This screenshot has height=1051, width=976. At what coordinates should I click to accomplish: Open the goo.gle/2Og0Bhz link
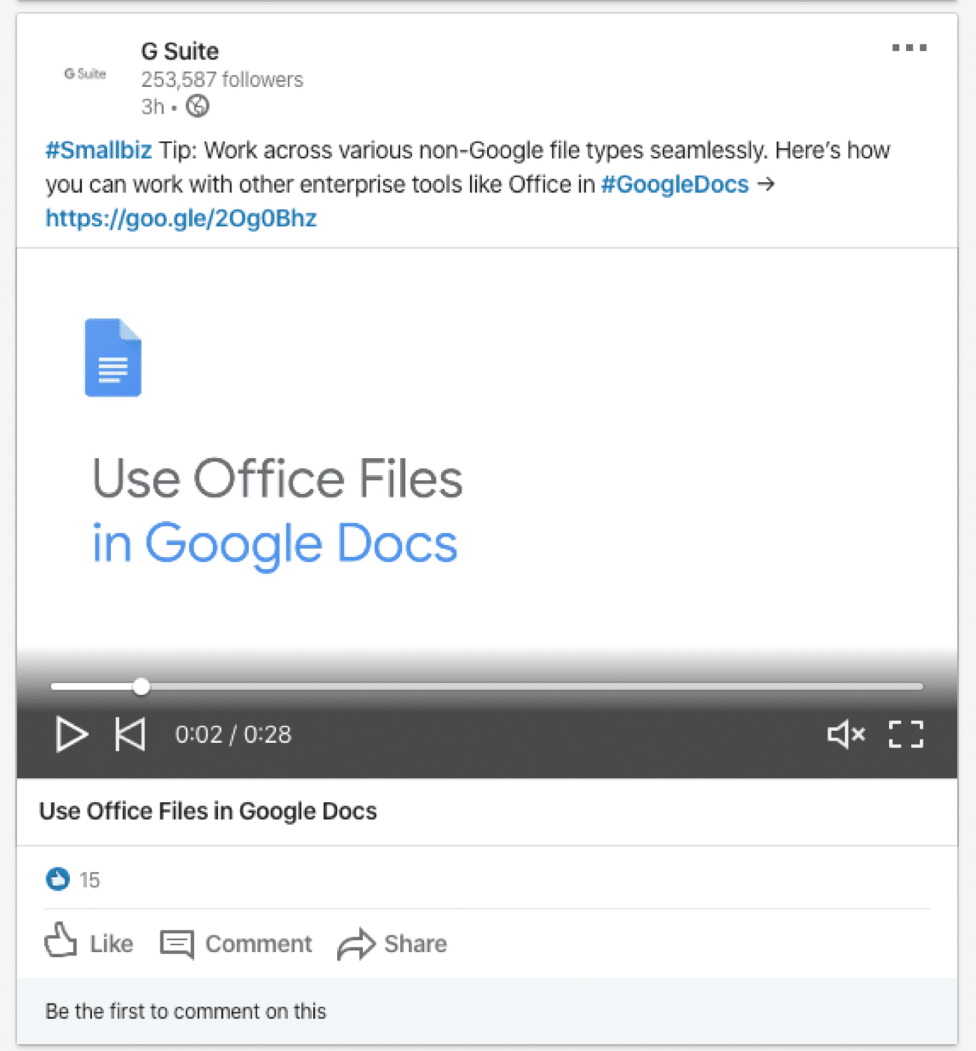[181, 219]
